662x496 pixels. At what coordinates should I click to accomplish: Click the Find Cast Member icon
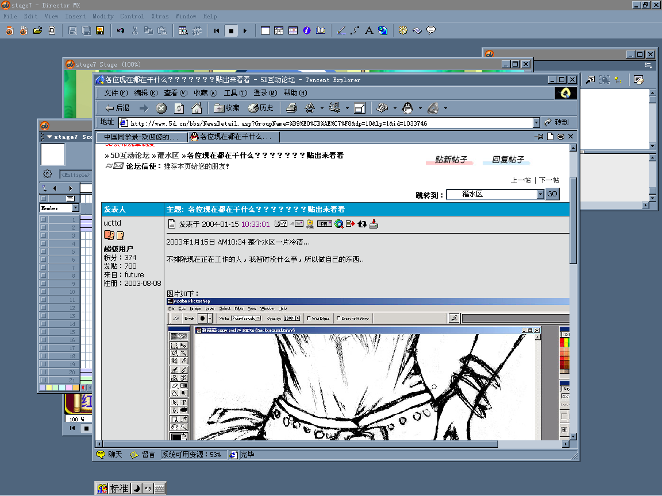point(183,30)
